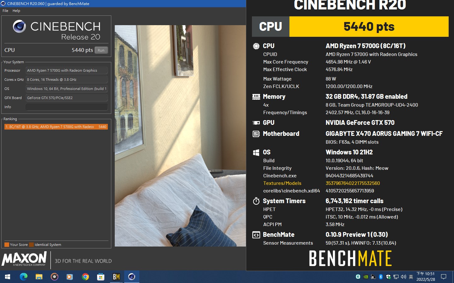Click the Textures/Models hash 3537967640221755532560
The height and width of the screenshot is (283, 454).
click(352, 183)
